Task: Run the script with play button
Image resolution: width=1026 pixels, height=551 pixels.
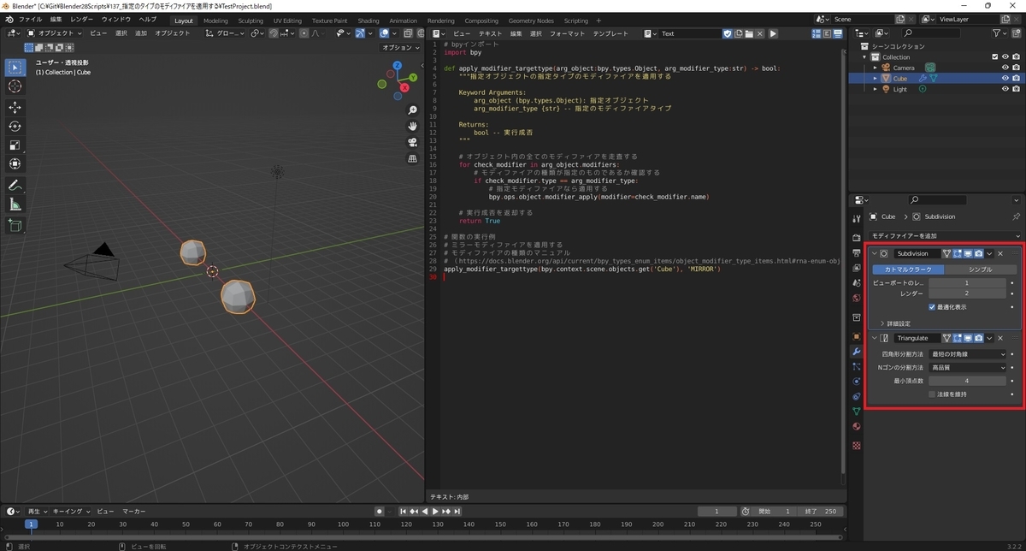Action: click(x=773, y=33)
